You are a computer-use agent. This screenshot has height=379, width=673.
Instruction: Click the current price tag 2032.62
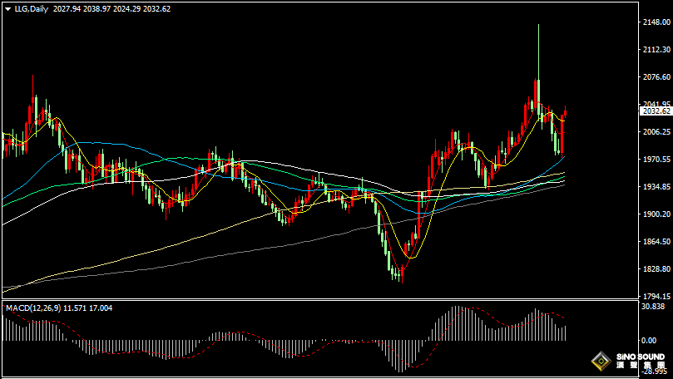click(x=656, y=111)
